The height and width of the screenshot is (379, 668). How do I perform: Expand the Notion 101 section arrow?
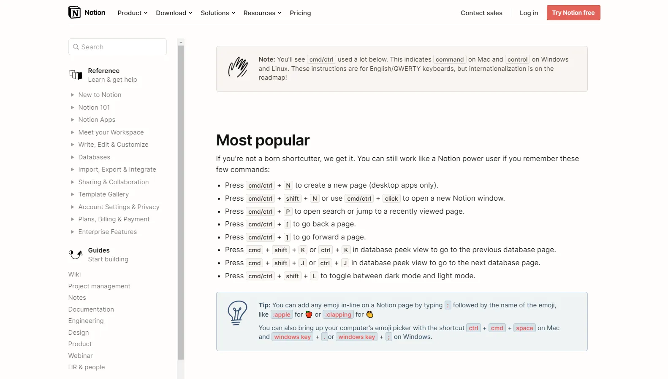[x=72, y=108]
